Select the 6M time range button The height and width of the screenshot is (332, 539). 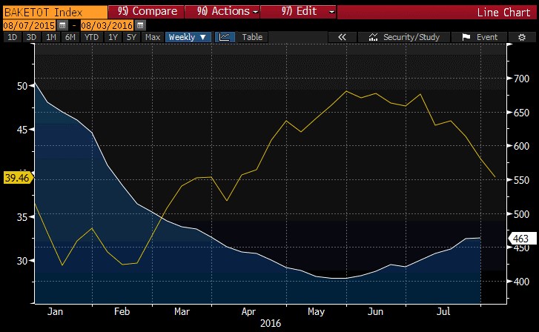click(70, 37)
